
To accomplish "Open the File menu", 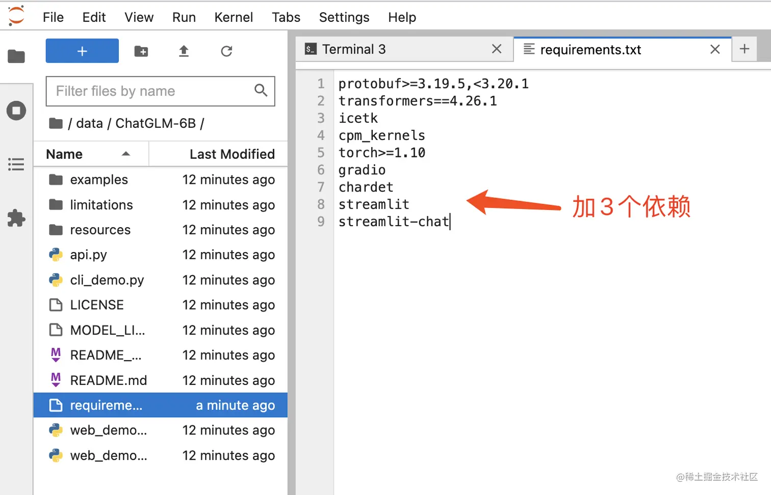I will (53, 17).
